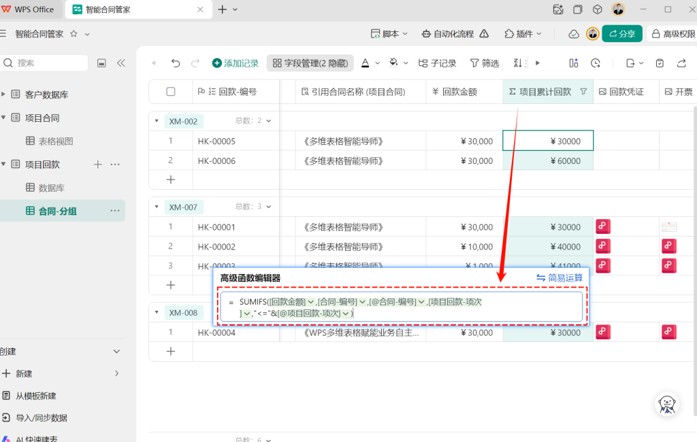The height and width of the screenshot is (442, 697).
Task: Open text color dropdown arrow
Action: (x=377, y=63)
